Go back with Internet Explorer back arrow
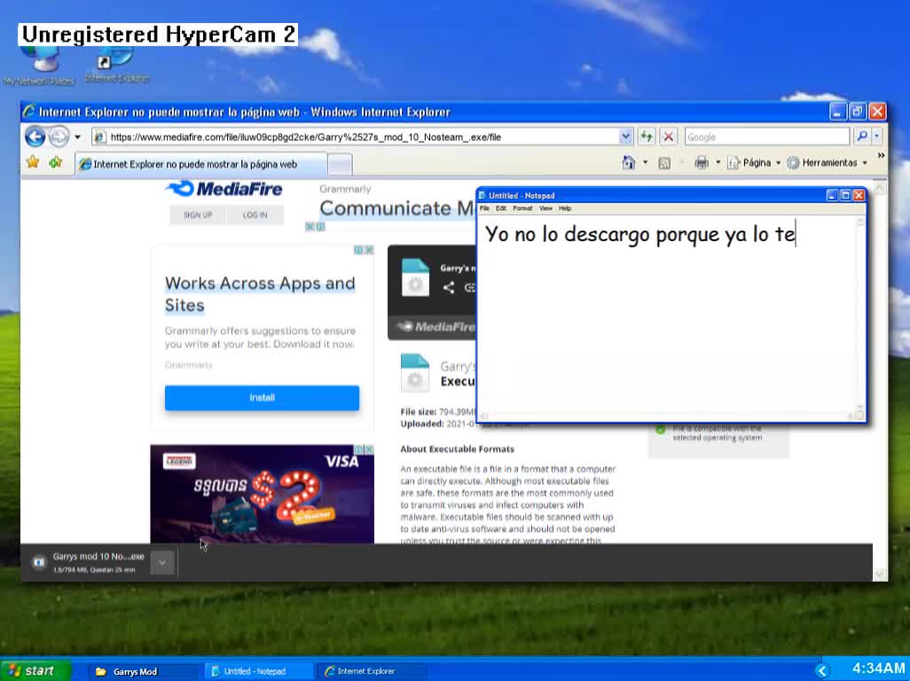Viewport: 910px width, 681px height. coord(35,137)
